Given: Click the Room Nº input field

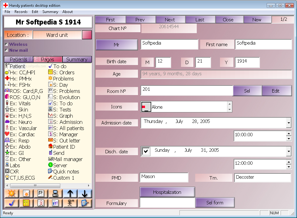Looking at the screenshot, I should (187, 90).
